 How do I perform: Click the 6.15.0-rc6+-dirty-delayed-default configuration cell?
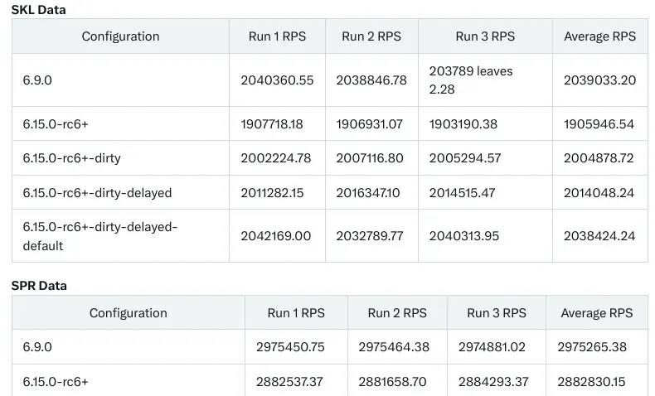pyautogui.click(x=120, y=236)
